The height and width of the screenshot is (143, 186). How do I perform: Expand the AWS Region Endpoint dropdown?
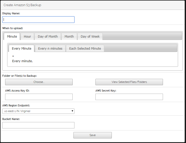tap(38, 111)
